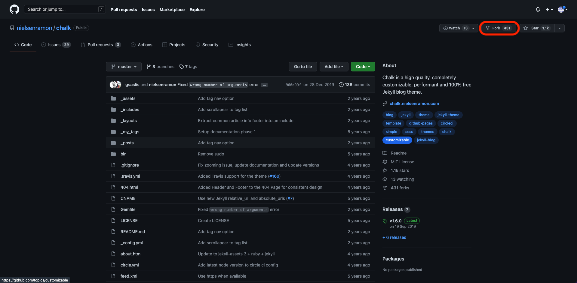Click the LICENSE file icon

(113, 221)
